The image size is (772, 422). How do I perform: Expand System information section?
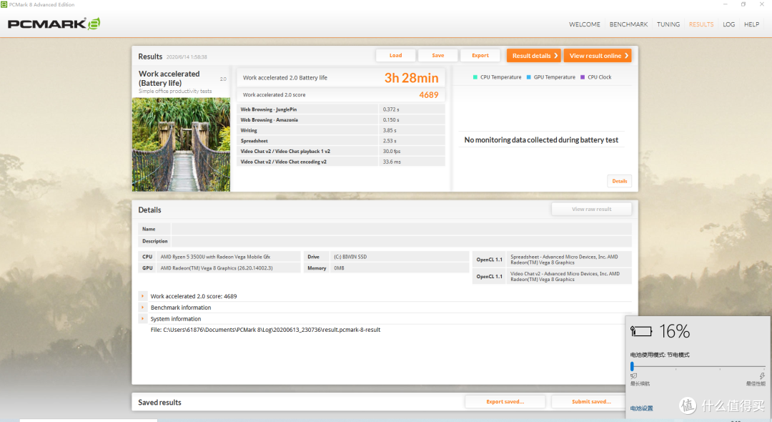click(x=143, y=318)
